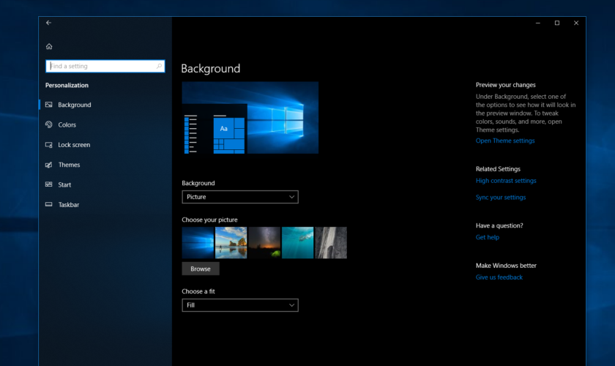Open the Lock screen icon
This screenshot has width=615, height=366.
(x=49, y=145)
